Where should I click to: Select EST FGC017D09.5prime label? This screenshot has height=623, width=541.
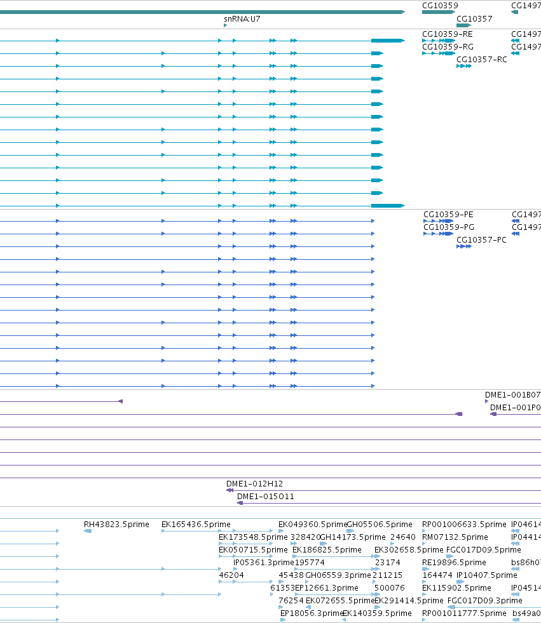[x=484, y=550]
